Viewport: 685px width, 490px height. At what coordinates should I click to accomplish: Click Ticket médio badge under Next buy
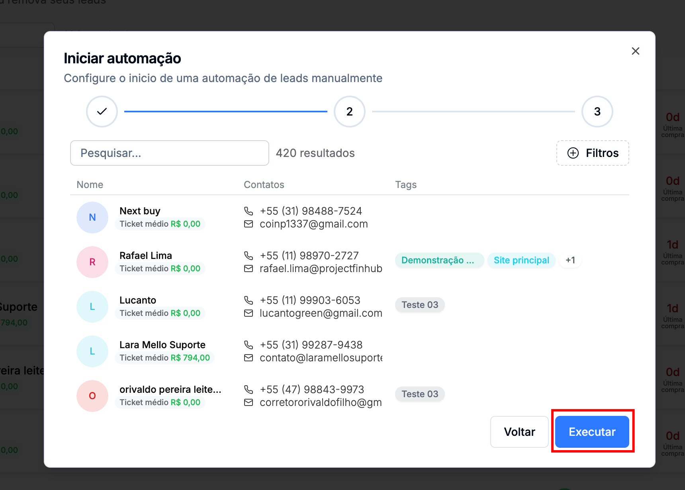point(160,224)
